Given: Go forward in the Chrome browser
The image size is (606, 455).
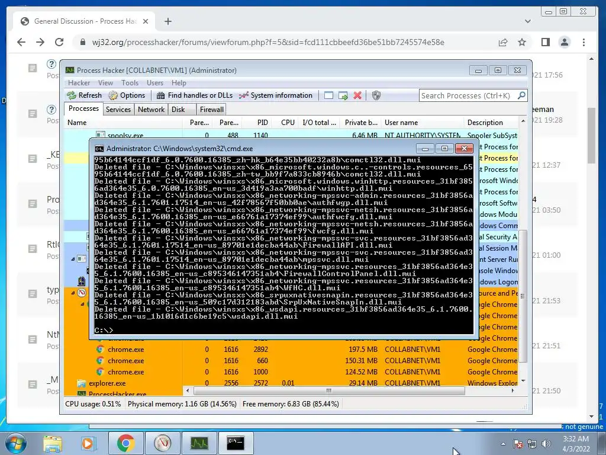Looking at the screenshot, I should [x=40, y=42].
